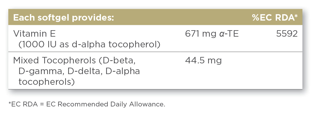The image size is (311, 115).
Task: Click the "Each softgel provides:" header text
Action: (x=64, y=18)
